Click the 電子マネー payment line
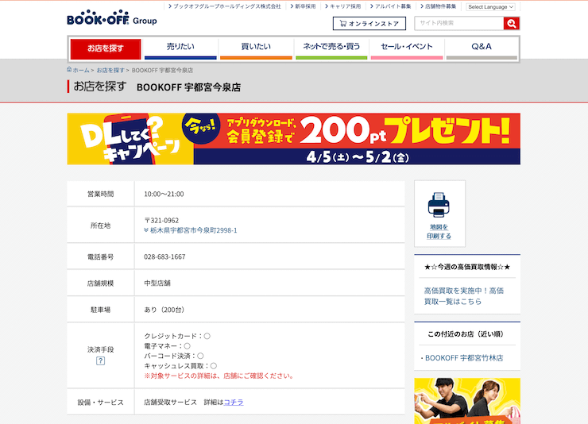This screenshot has height=424, width=588. tap(167, 346)
